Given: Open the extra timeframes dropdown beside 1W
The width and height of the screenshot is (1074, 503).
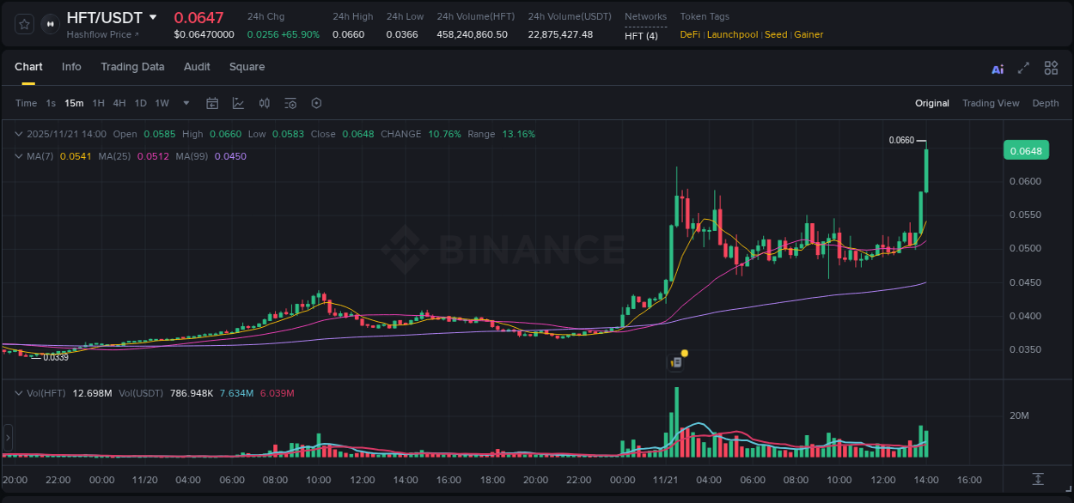Looking at the screenshot, I should pos(186,103).
